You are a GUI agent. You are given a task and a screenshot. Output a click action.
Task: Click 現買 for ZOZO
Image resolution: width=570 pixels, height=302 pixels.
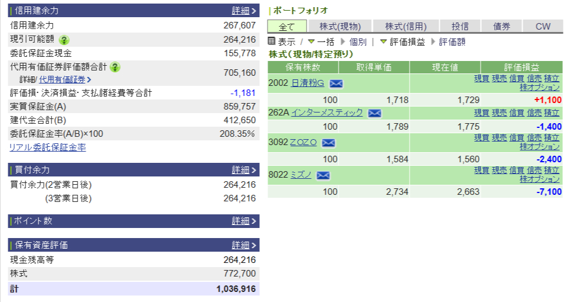pos(482,138)
